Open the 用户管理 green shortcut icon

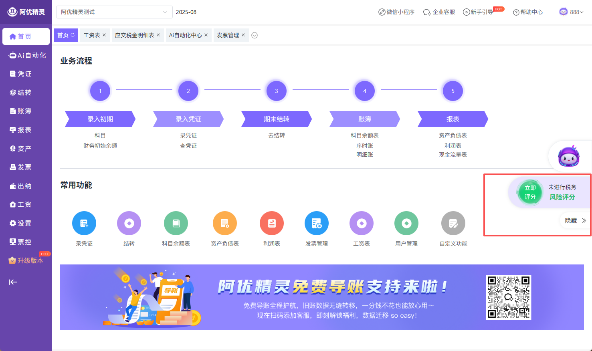coord(406,223)
